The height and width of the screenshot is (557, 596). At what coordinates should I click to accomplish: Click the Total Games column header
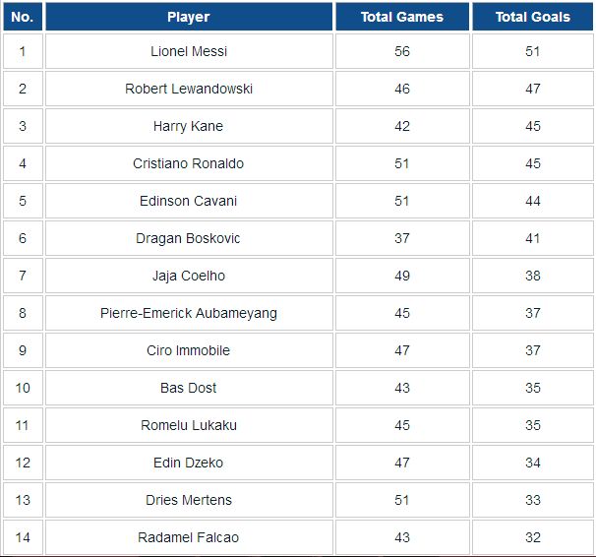(402, 17)
